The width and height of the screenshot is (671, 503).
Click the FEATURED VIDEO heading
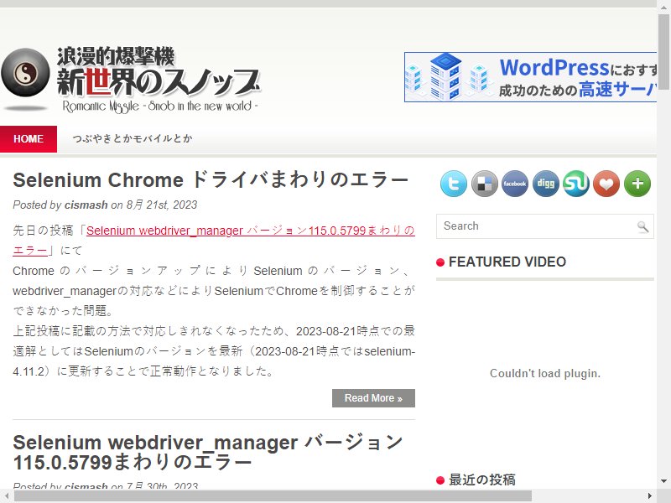click(507, 262)
